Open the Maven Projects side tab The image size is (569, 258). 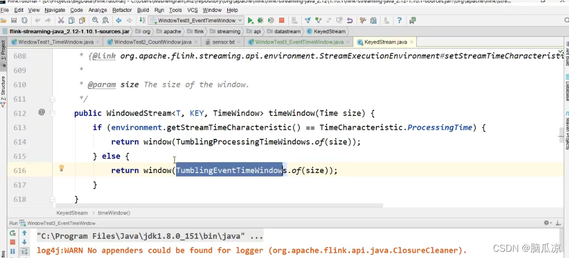click(566, 131)
